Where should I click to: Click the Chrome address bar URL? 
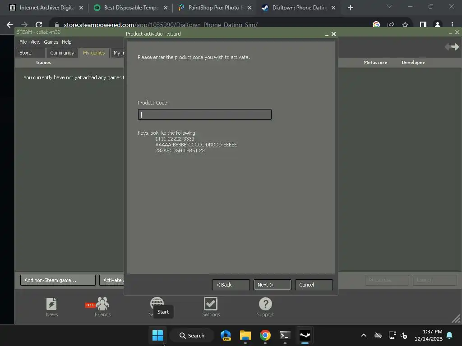point(161,25)
